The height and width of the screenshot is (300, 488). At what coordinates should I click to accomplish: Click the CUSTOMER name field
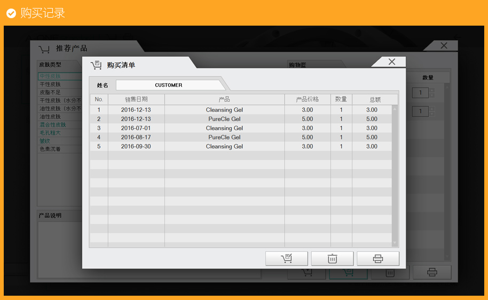tap(169, 85)
